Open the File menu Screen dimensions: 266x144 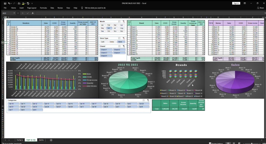pyautogui.click(x=5, y=8)
